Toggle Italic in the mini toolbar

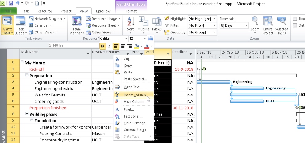(x=109, y=46)
